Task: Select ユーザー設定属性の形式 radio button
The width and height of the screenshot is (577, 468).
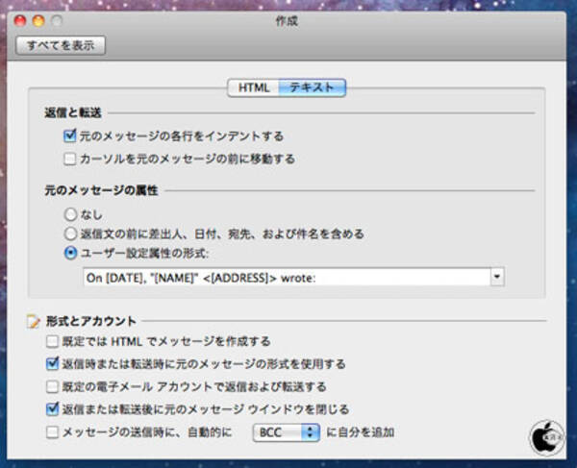Action: (x=69, y=253)
